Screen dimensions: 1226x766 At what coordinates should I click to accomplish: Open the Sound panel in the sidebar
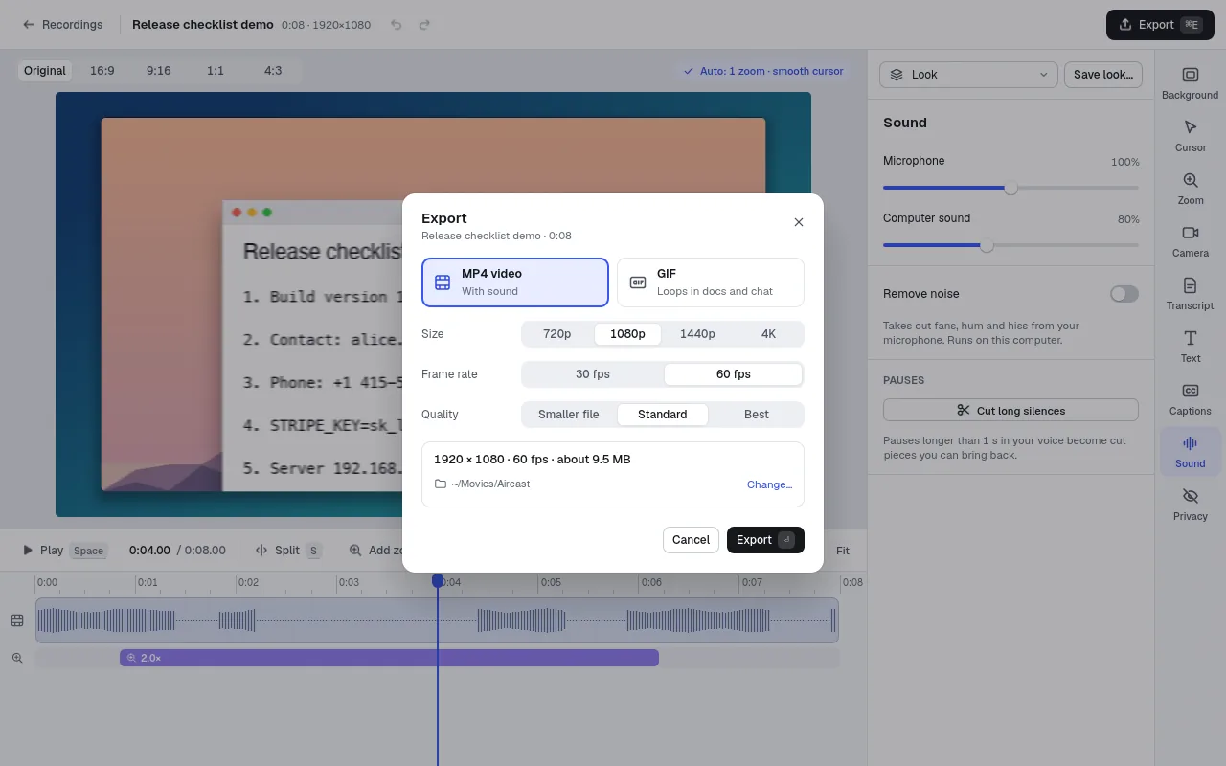(1190, 453)
